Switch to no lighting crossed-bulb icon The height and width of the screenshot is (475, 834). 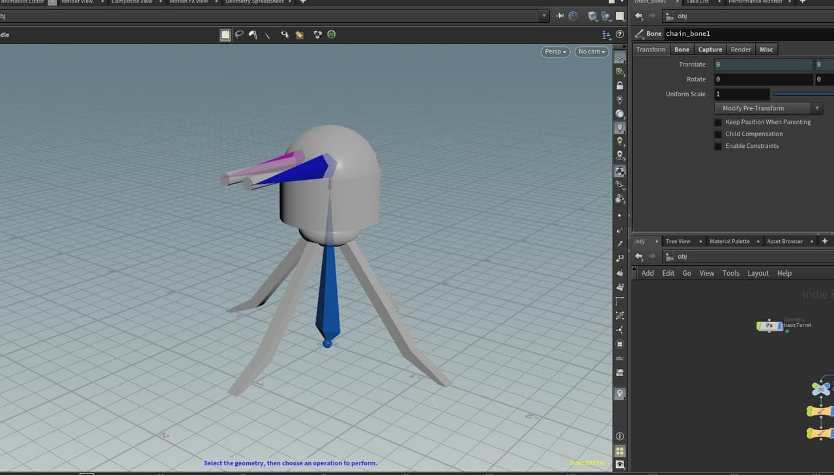(620, 100)
